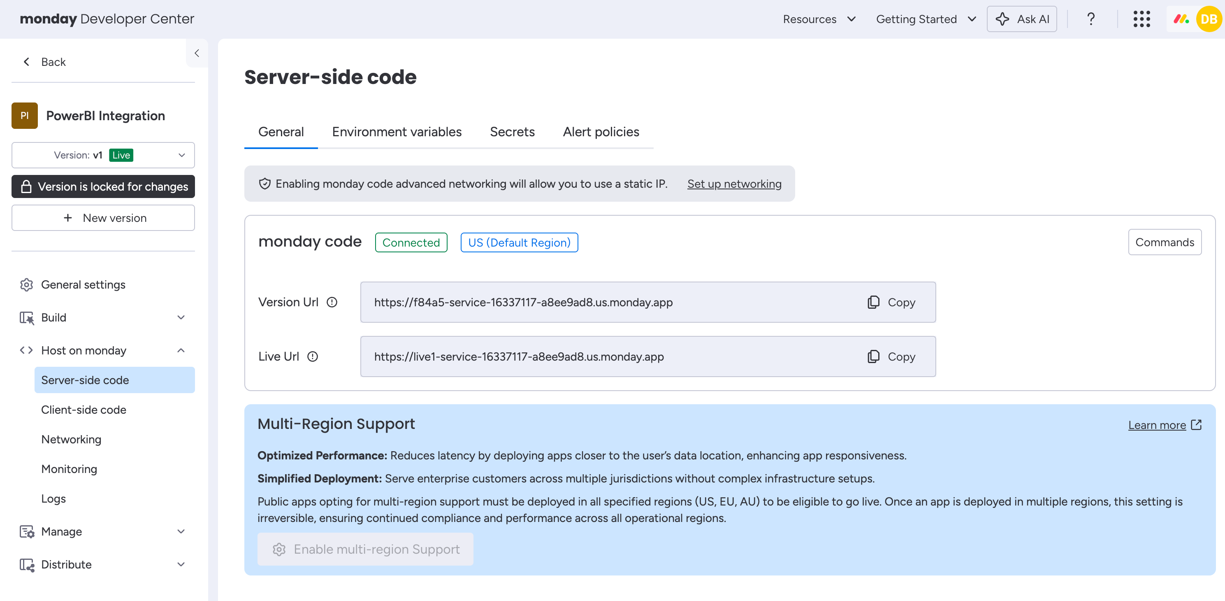Open Networking in sidebar

tap(115, 439)
